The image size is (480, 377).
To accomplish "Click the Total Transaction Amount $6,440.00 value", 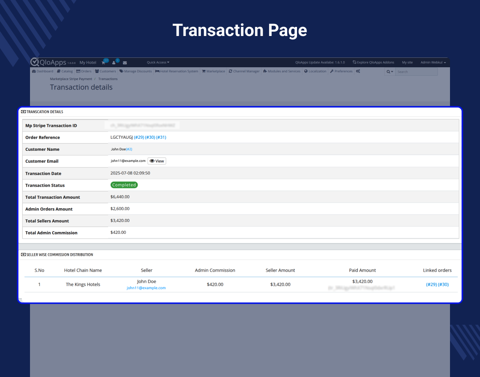I will pyautogui.click(x=120, y=197).
